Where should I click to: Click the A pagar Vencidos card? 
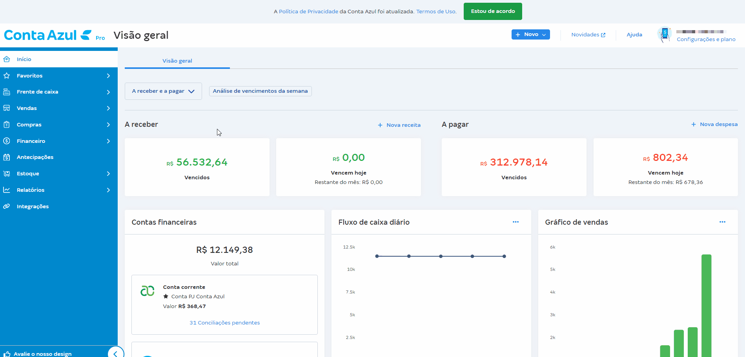(x=514, y=167)
